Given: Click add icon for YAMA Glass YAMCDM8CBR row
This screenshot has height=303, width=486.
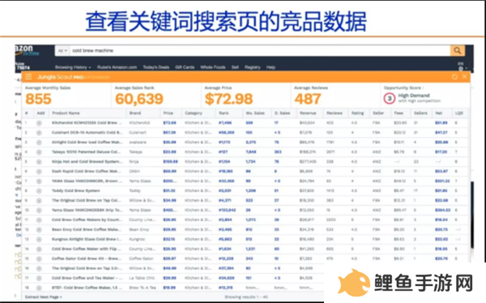Looking at the screenshot, I should [39, 181].
